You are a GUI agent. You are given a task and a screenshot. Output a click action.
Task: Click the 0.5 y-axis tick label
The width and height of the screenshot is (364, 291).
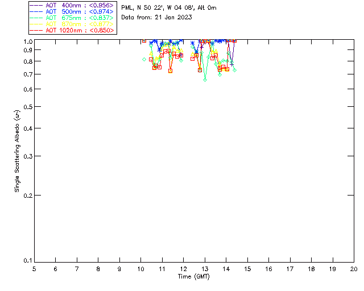[x=28, y=107]
